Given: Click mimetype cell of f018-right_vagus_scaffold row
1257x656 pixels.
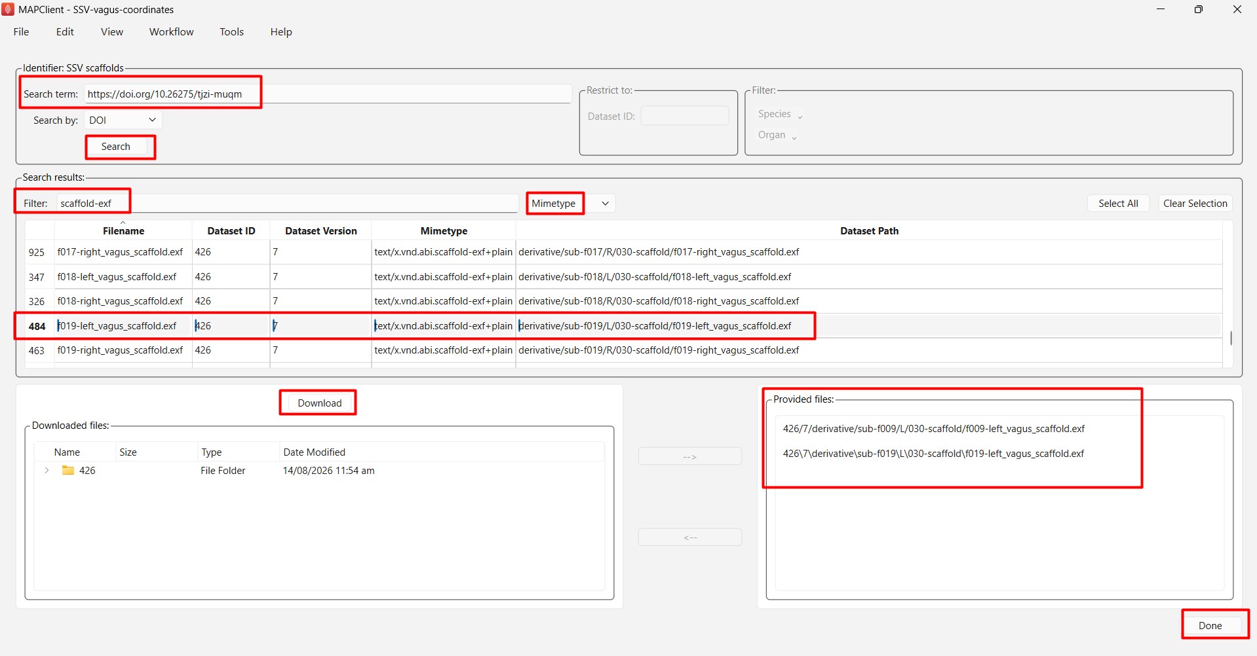Looking at the screenshot, I should point(444,301).
